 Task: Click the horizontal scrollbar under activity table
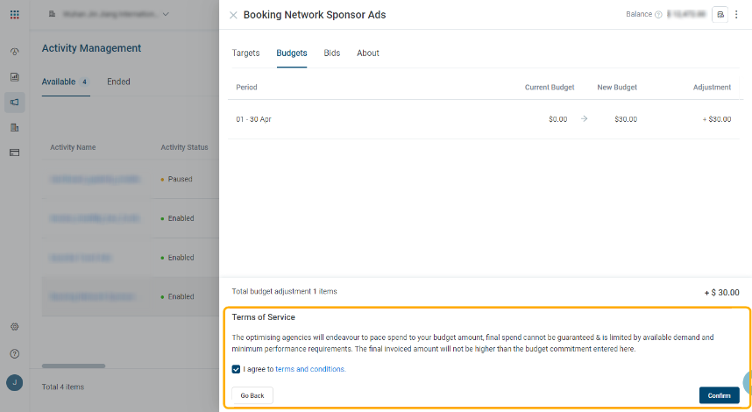(x=74, y=366)
